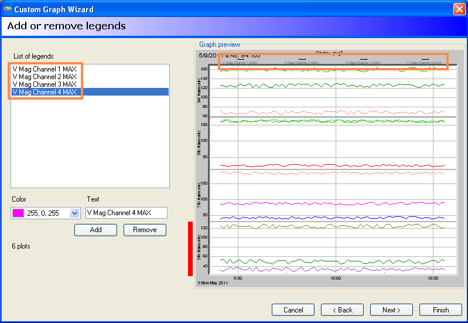468x323 pixels.
Task: Select V Mag Channel 1 MAX in legend list
Action: click(x=45, y=69)
